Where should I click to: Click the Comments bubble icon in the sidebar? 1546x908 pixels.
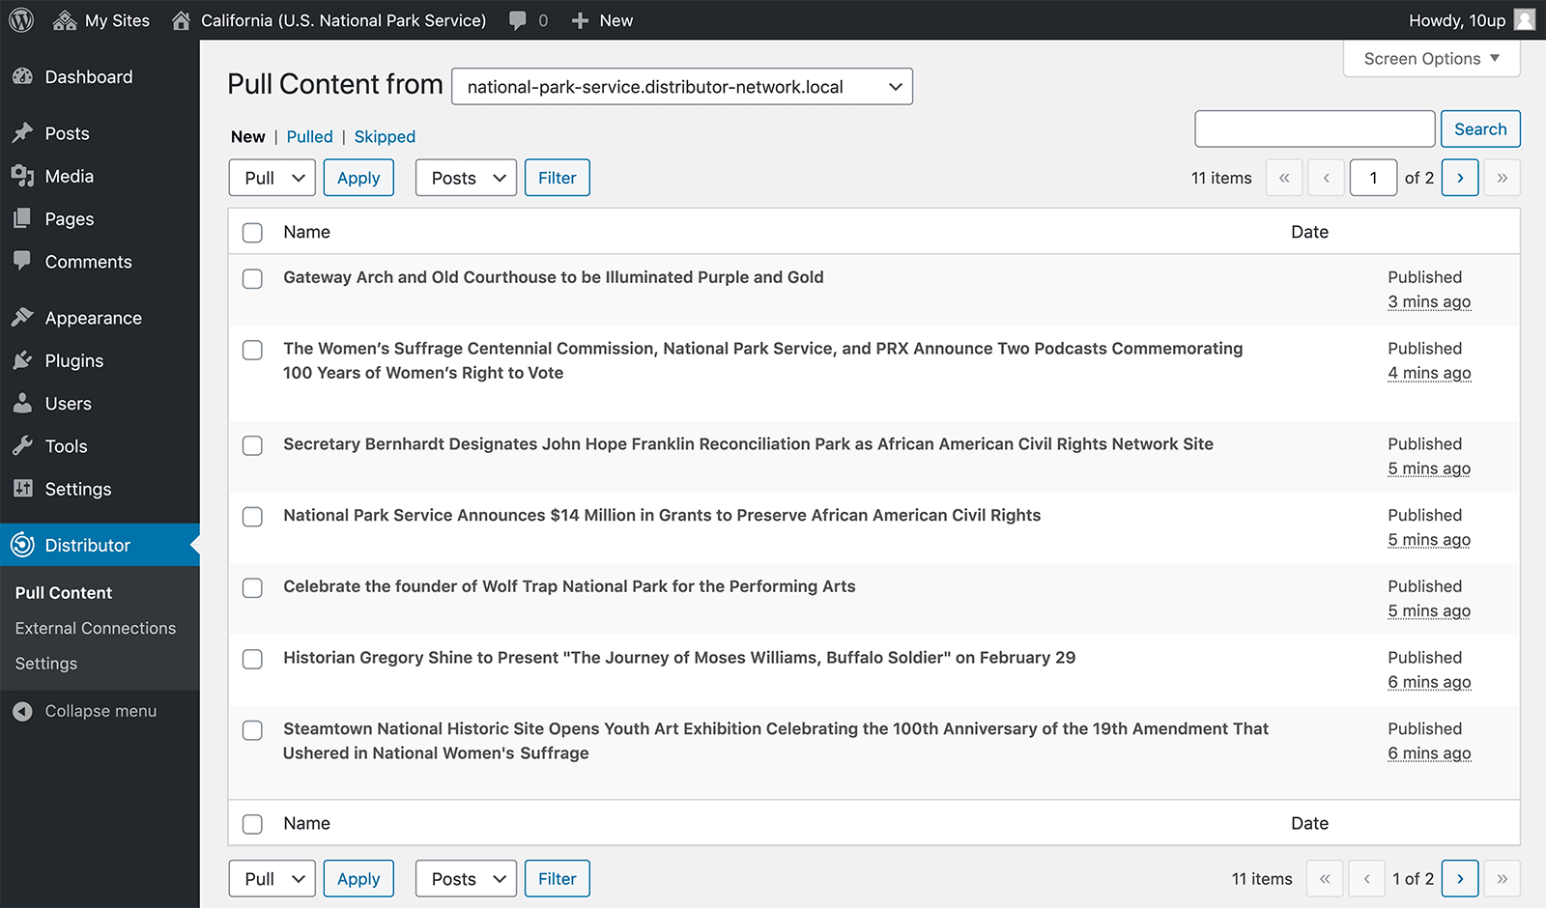pyautogui.click(x=23, y=261)
